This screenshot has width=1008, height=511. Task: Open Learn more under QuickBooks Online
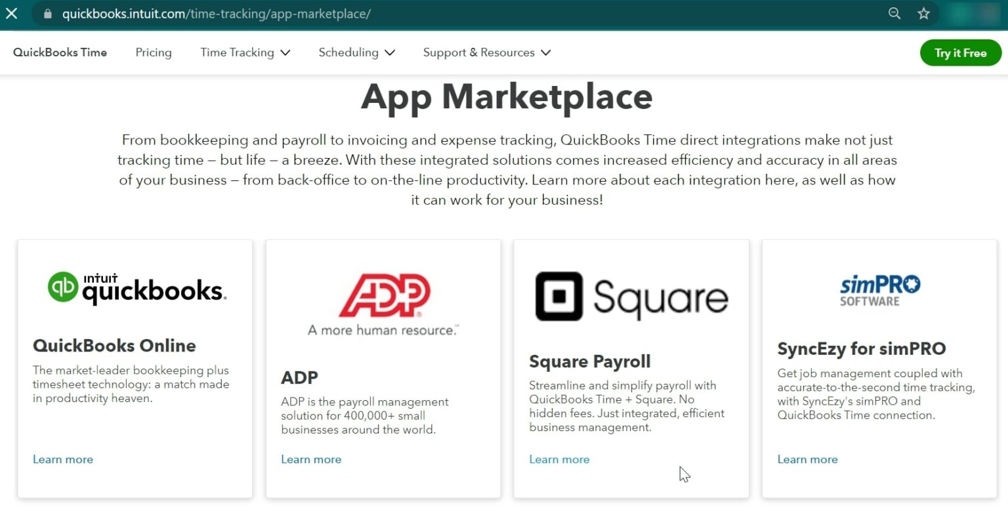[63, 459]
